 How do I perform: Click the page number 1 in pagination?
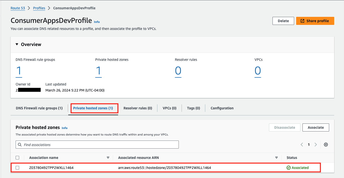[308, 145]
